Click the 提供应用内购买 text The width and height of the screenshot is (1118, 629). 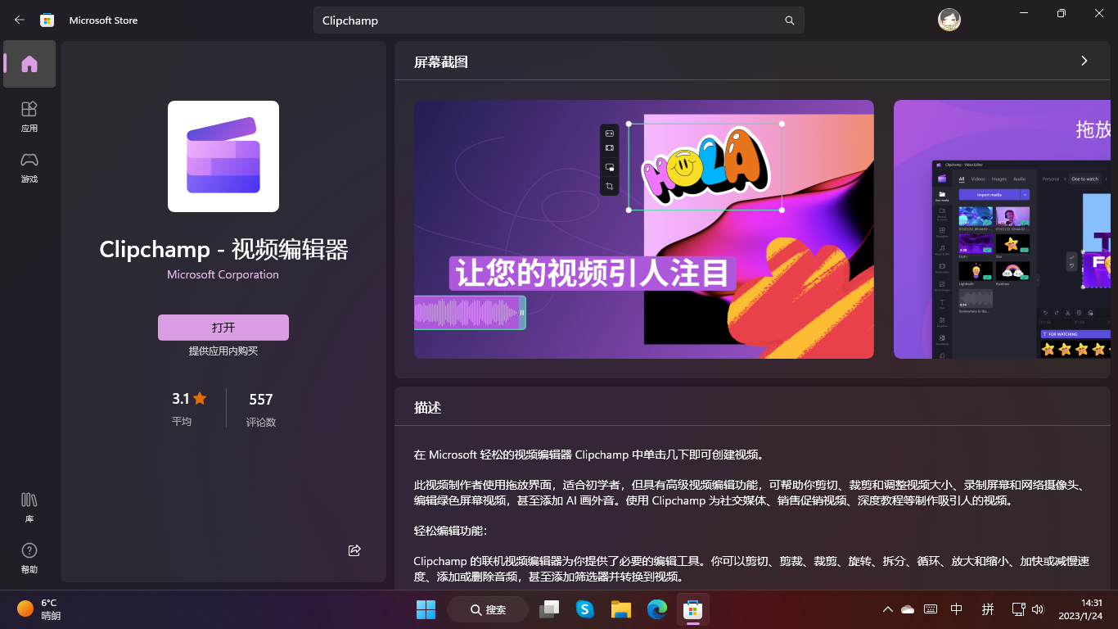click(x=223, y=351)
